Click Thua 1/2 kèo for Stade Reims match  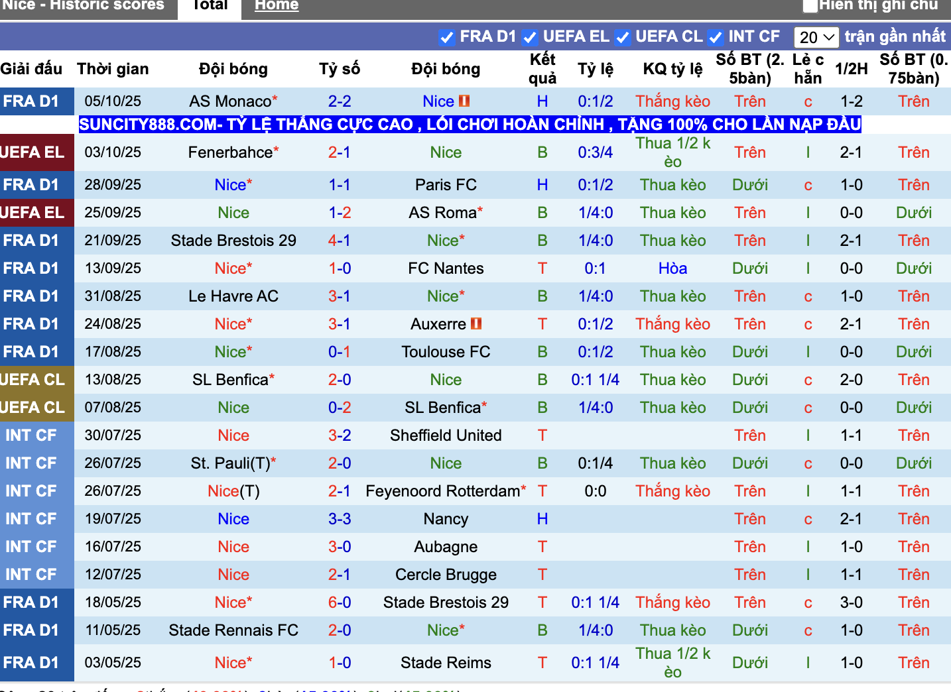672,663
